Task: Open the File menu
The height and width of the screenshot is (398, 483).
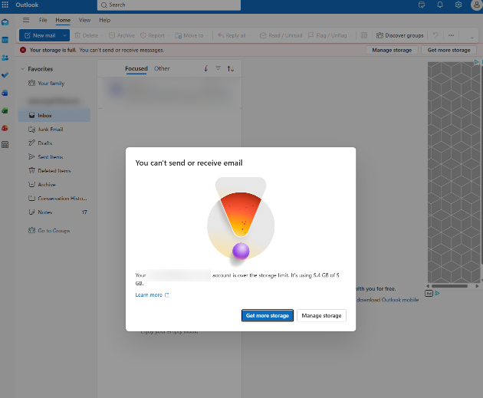Action: [43, 20]
